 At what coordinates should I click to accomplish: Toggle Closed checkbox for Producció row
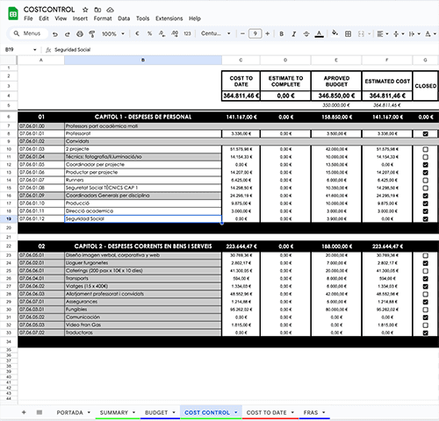(x=426, y=203)
